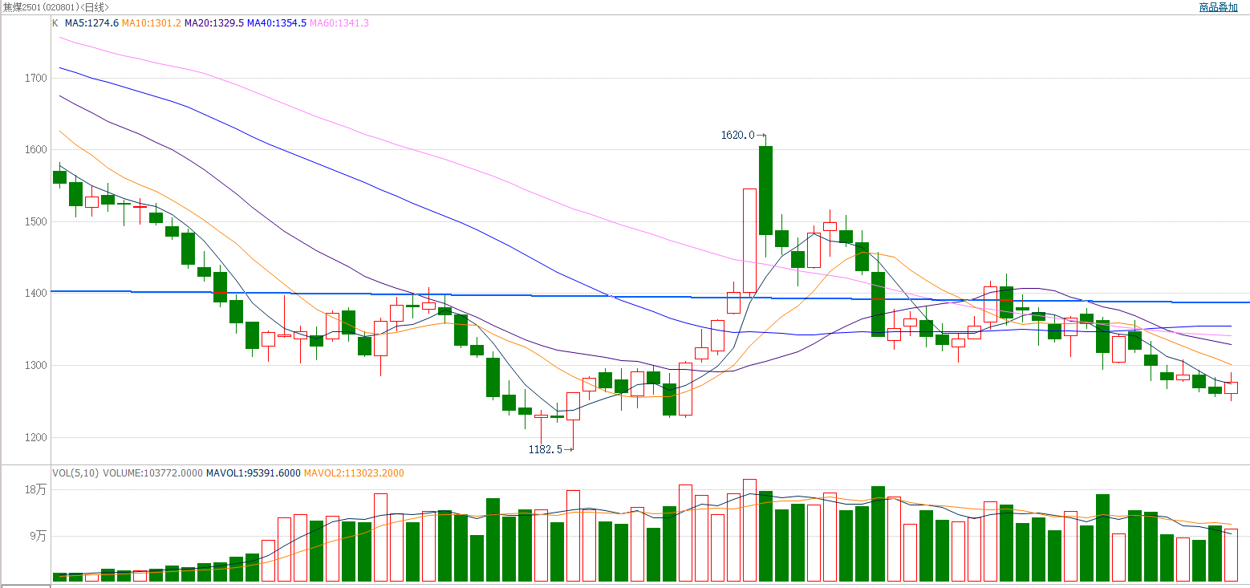Viewport: 1250px width, 588px height.
Task: Click the 1620.0 high price annotation
Action: 738,136
